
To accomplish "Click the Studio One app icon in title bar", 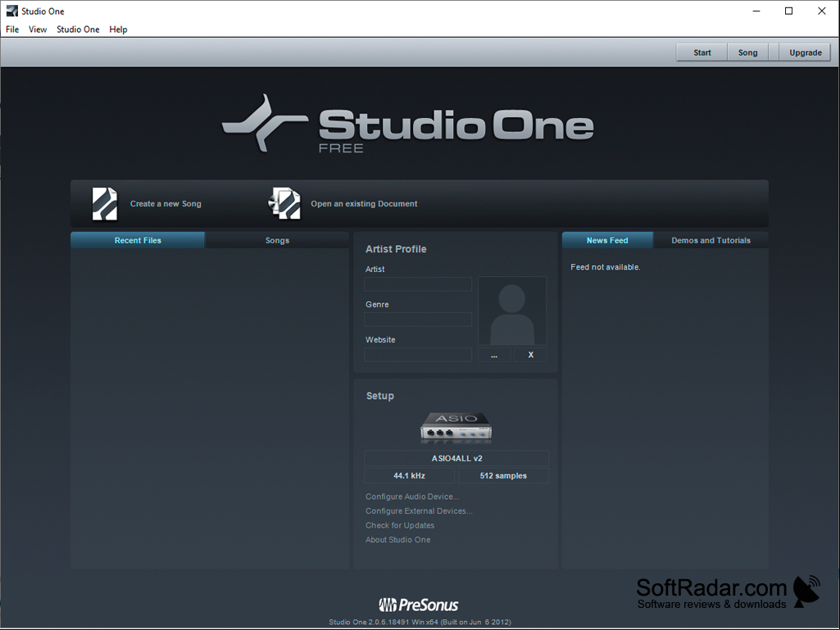I will [x=11, y=11].
